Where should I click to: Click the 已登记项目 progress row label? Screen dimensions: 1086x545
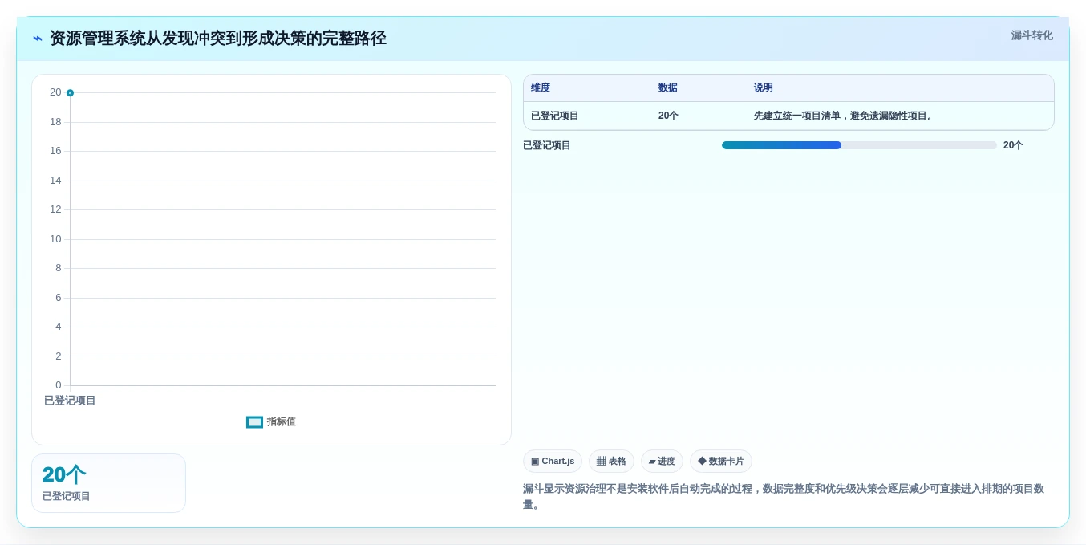pyautogui.click(x=547, y=145)
